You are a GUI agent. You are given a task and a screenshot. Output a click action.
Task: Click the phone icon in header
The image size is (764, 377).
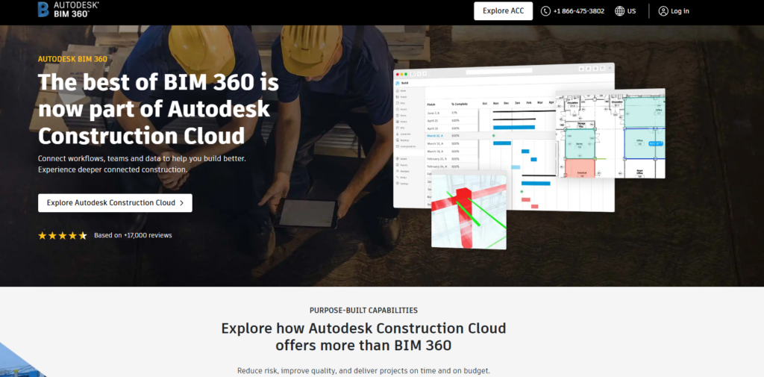pos(545,11)
